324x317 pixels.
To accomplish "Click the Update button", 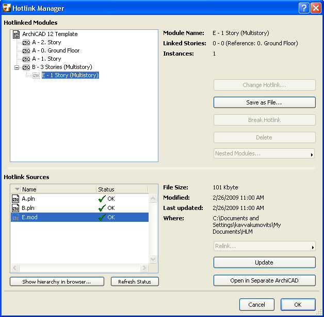I will (265, 262).
